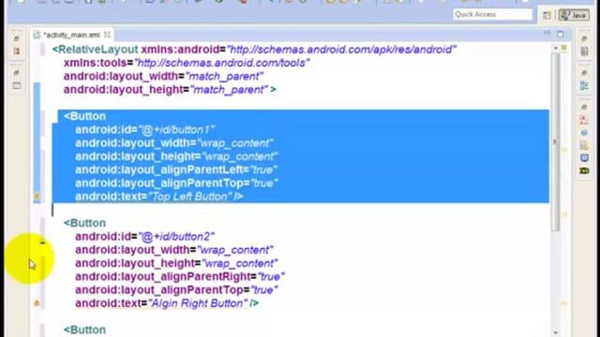600x337 pixels.
Task: Minimize the editor area
Action: (547, 34)
